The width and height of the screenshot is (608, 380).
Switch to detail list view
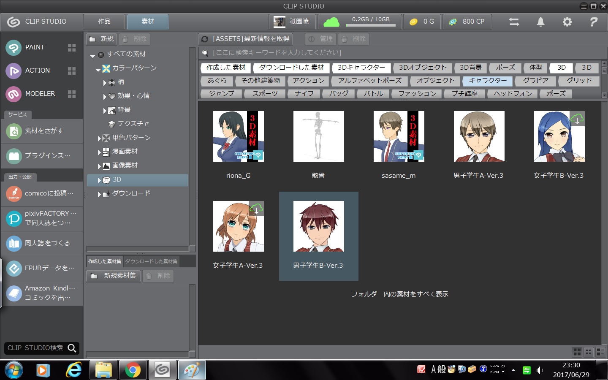[600, 352]
